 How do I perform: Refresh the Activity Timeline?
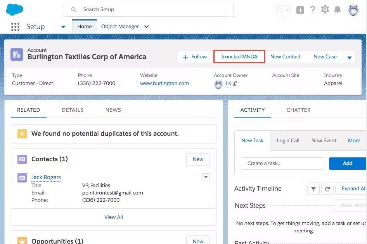[327, 189]
